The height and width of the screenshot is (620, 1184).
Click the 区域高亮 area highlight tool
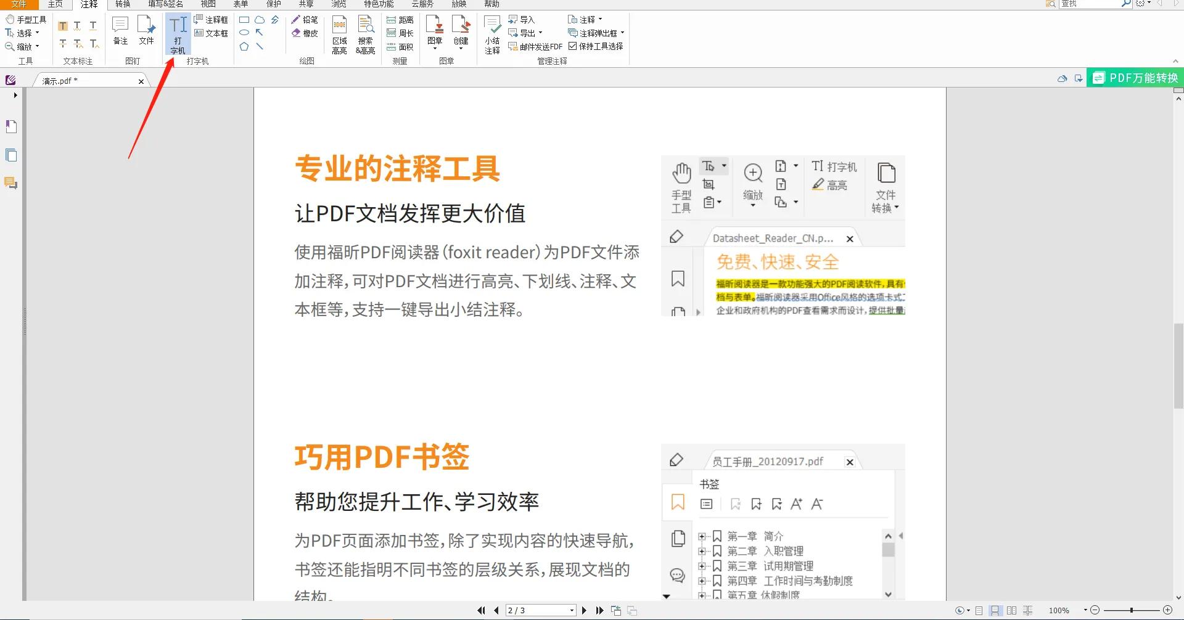coord(339,35)
